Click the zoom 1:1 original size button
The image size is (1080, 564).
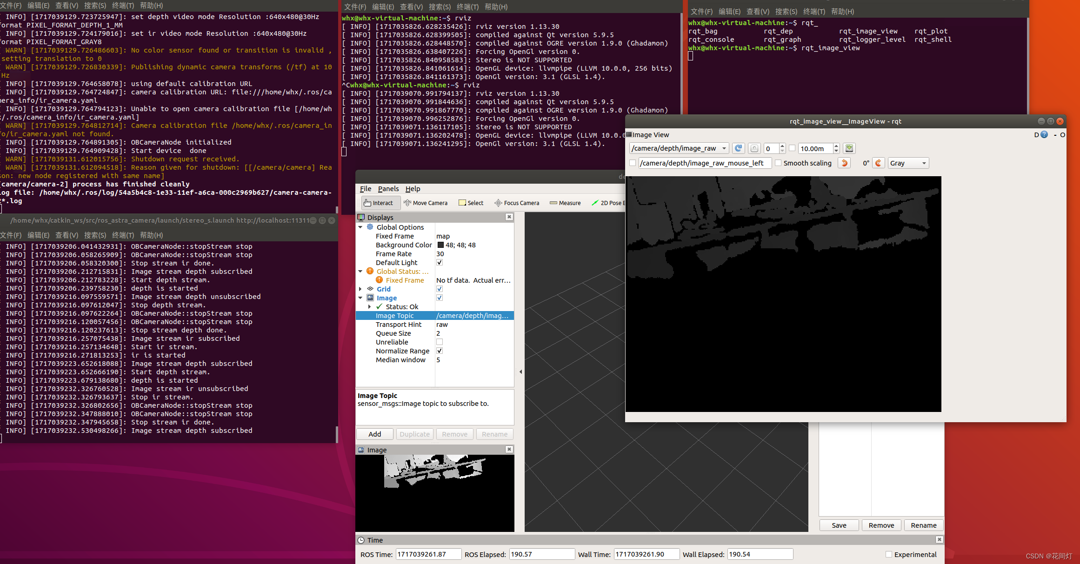(754, 148)
